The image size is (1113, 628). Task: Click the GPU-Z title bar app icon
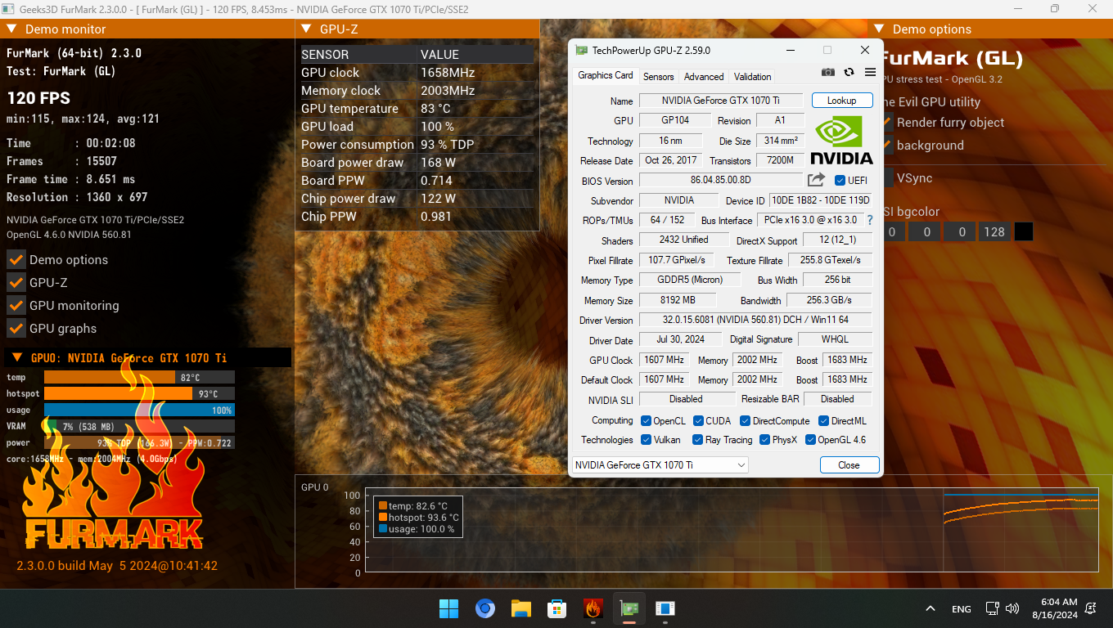581,50
